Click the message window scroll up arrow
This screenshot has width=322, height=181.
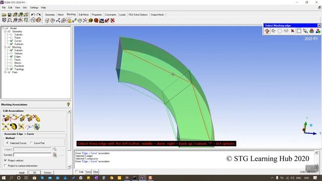coord(316,152)
